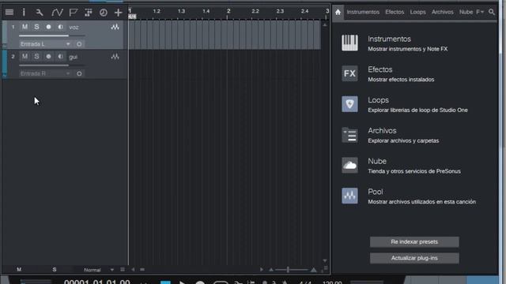Switch to the Nube tab

(466, 12)
